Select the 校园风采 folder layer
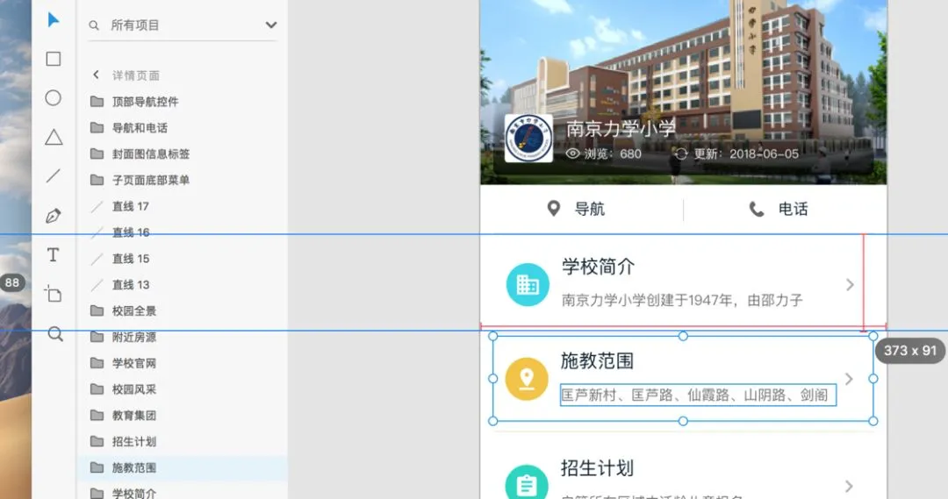The image size is (948, 499). [x=183, y=389]
